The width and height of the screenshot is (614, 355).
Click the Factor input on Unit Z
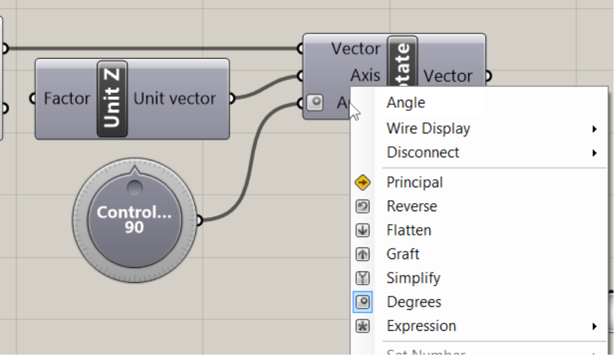[x=67, y=98]
